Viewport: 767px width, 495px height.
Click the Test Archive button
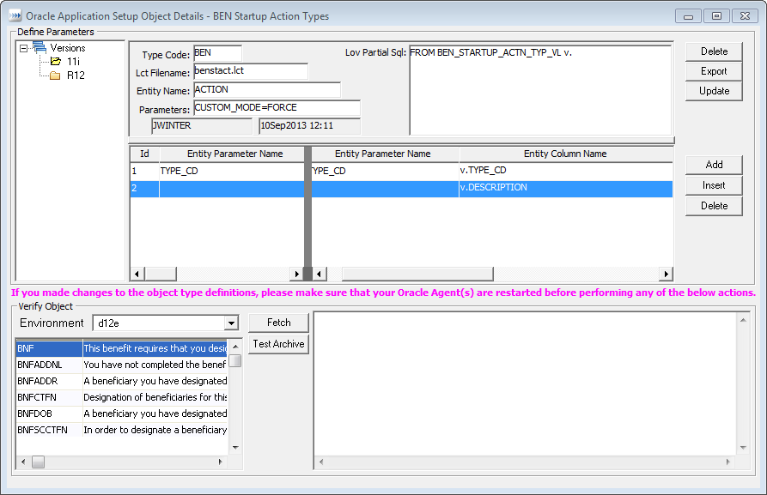click(x=279, y=344)
